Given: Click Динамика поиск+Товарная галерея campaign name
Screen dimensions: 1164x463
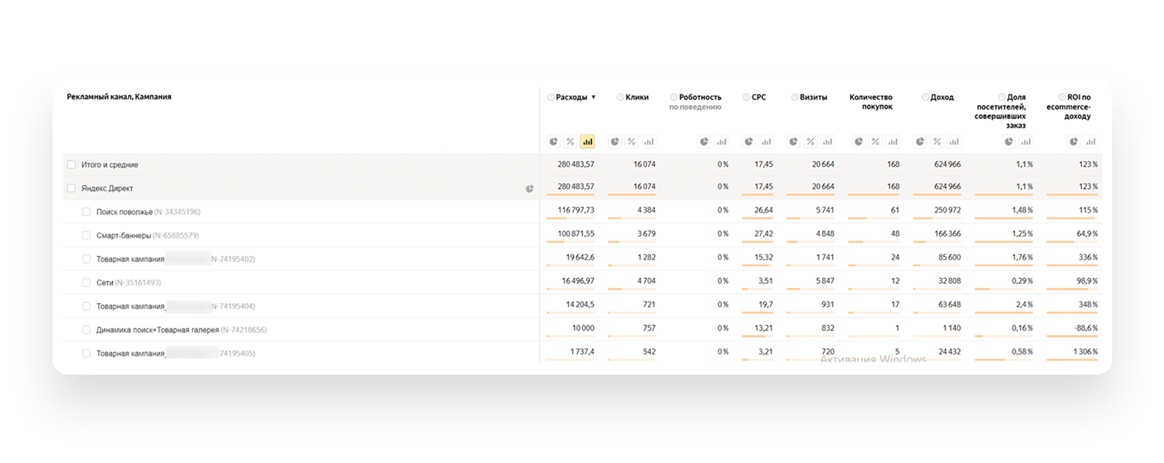Looking at the screenshot, I should click(157, 330).
